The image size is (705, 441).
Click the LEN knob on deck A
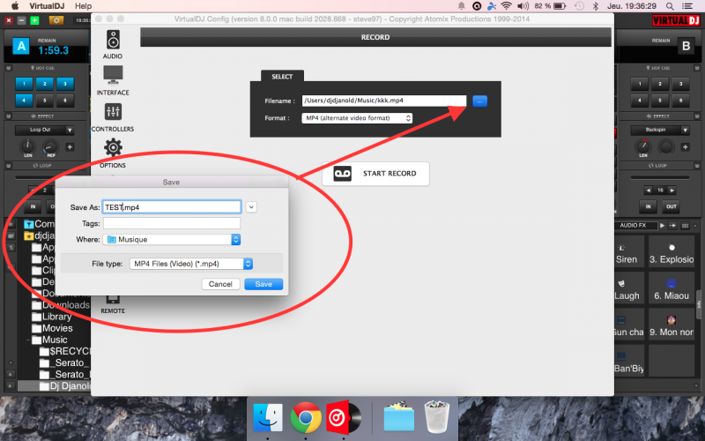[28, 146]
